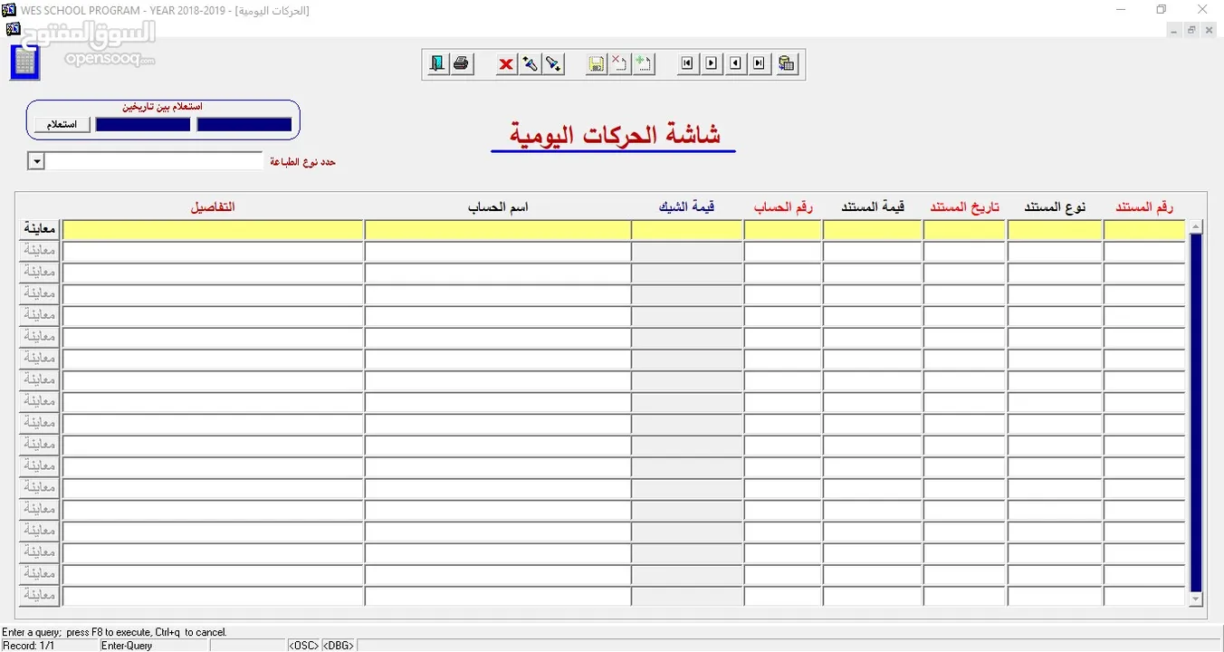The image size is (1224, 652).
Task: Click قيمة المستند cell in yellow row
Action: click(873, 230)
